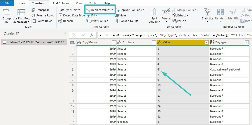The image size is (252, 125).
Task: Open the Replace Values dropdown arrow
Action: 112,10
